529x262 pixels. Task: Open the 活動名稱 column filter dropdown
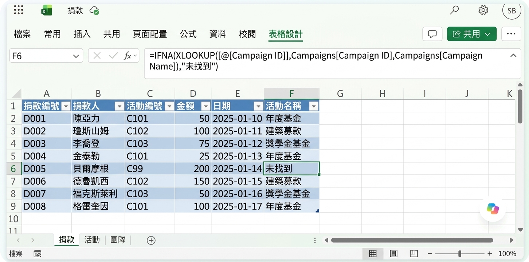click(x=314, y=106)
